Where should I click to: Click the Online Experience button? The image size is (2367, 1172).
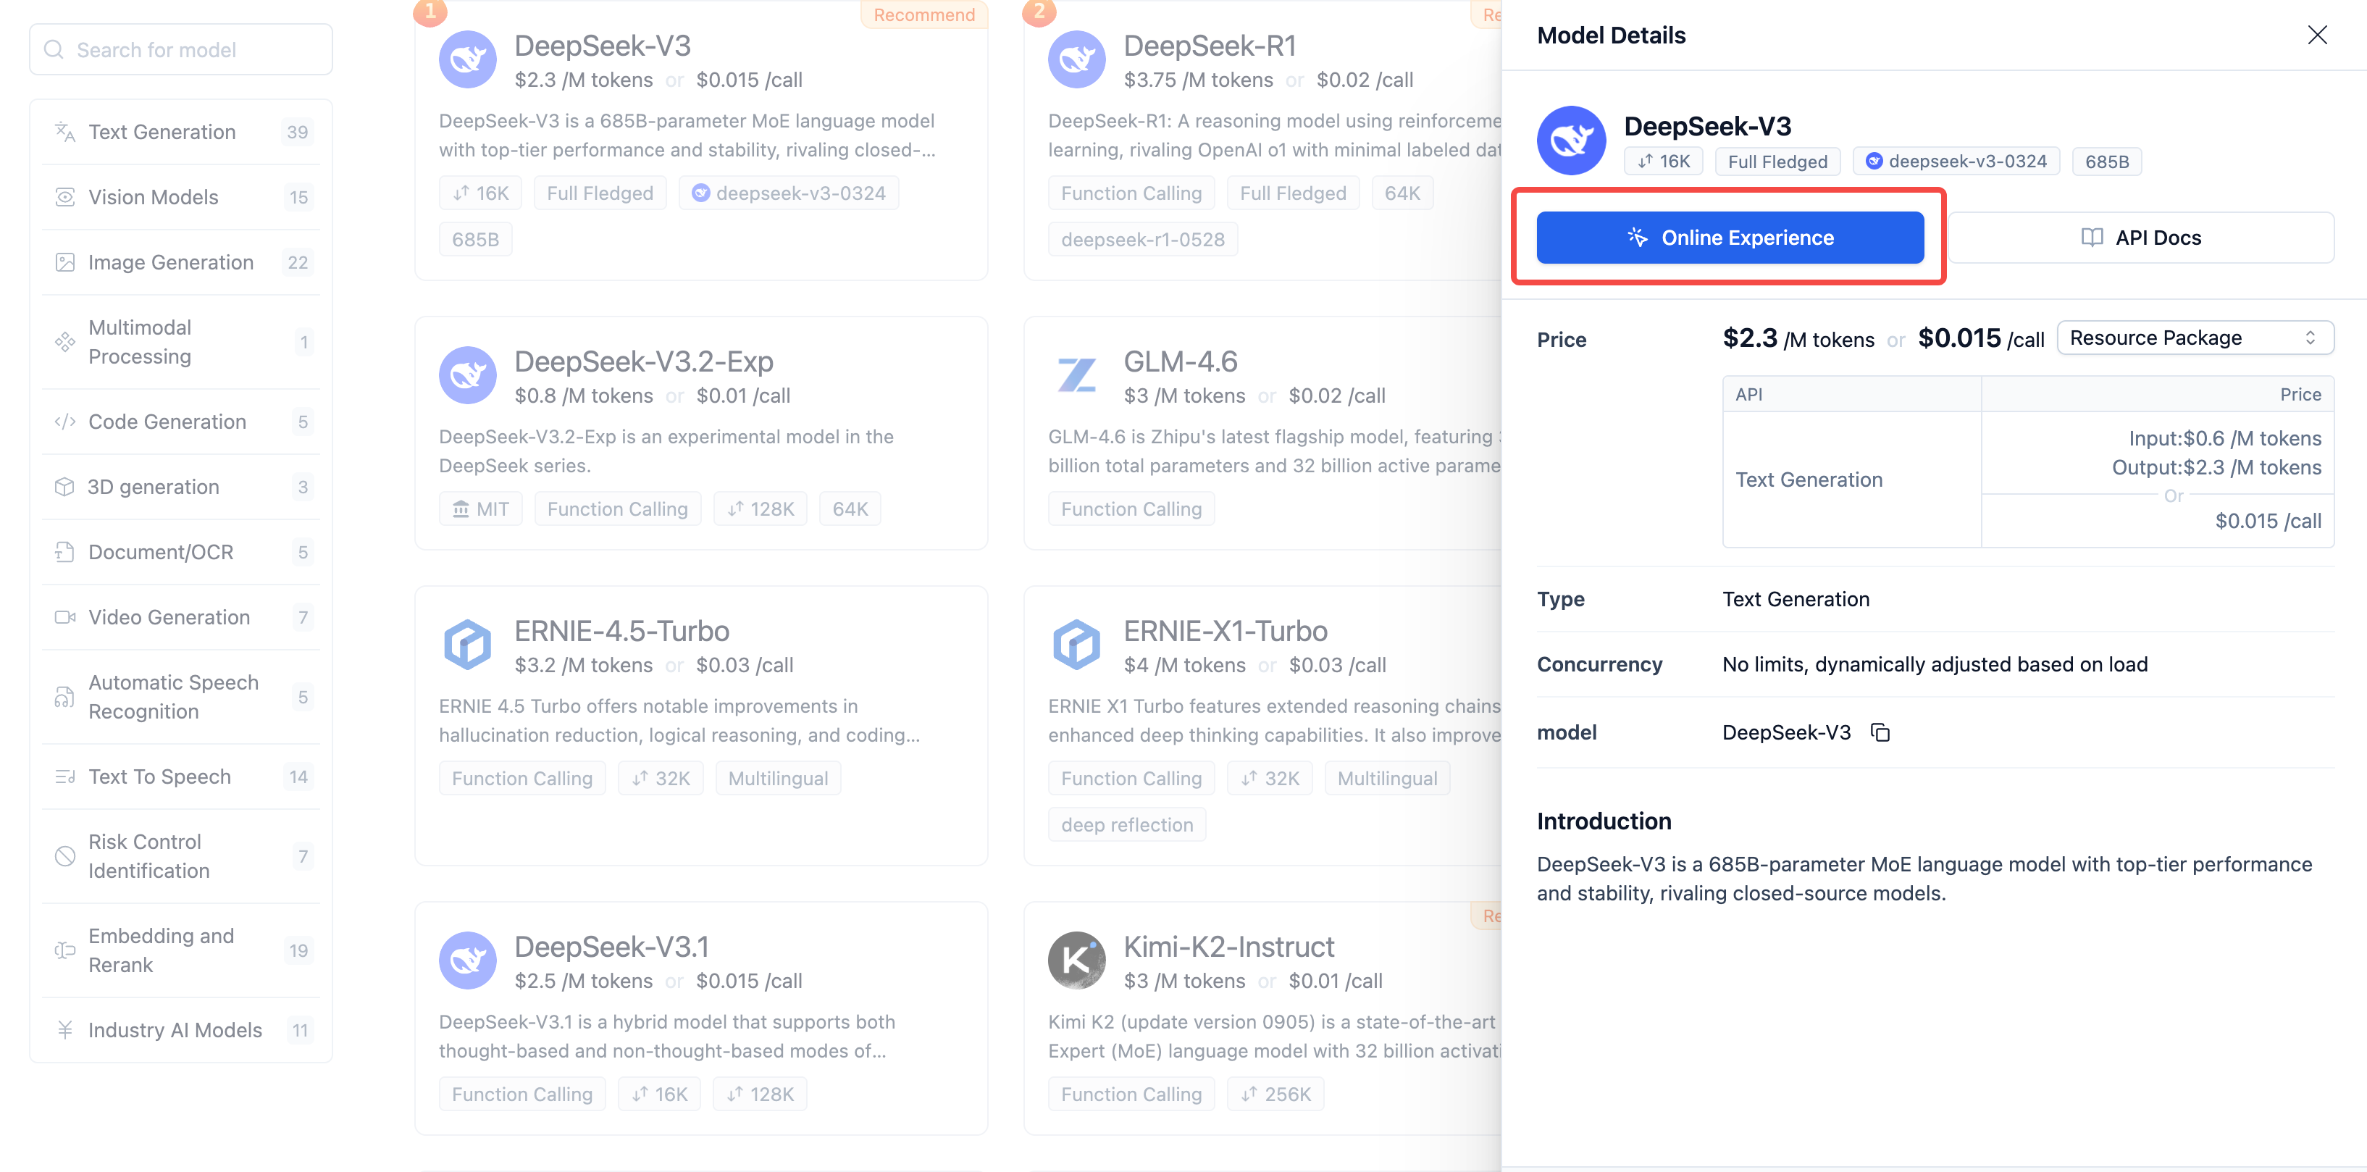click(x=1730, y=238)
